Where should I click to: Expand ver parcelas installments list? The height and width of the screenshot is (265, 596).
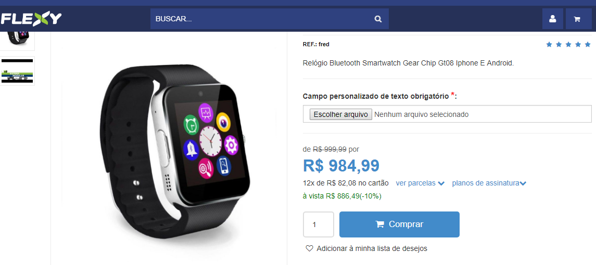coord(420,183)
